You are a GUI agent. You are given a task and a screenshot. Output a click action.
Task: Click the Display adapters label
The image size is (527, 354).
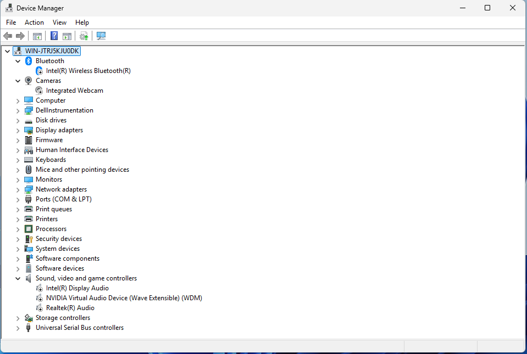pyautogui.click(x=59, y=130)
